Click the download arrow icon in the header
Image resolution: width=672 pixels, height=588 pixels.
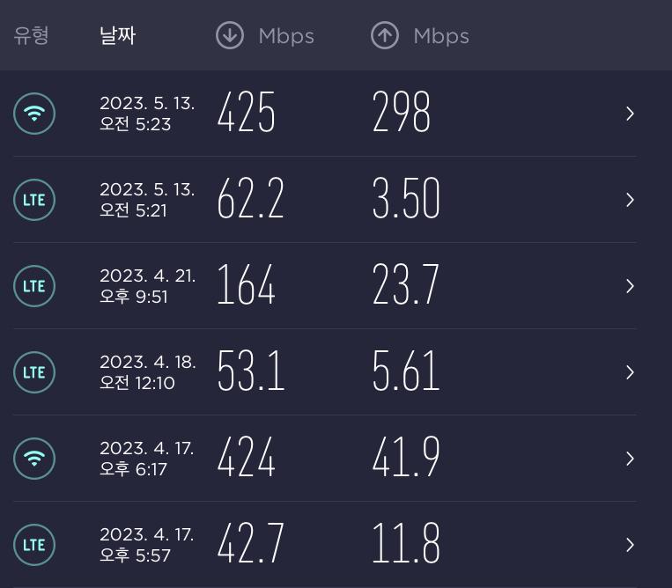point(230,36)
